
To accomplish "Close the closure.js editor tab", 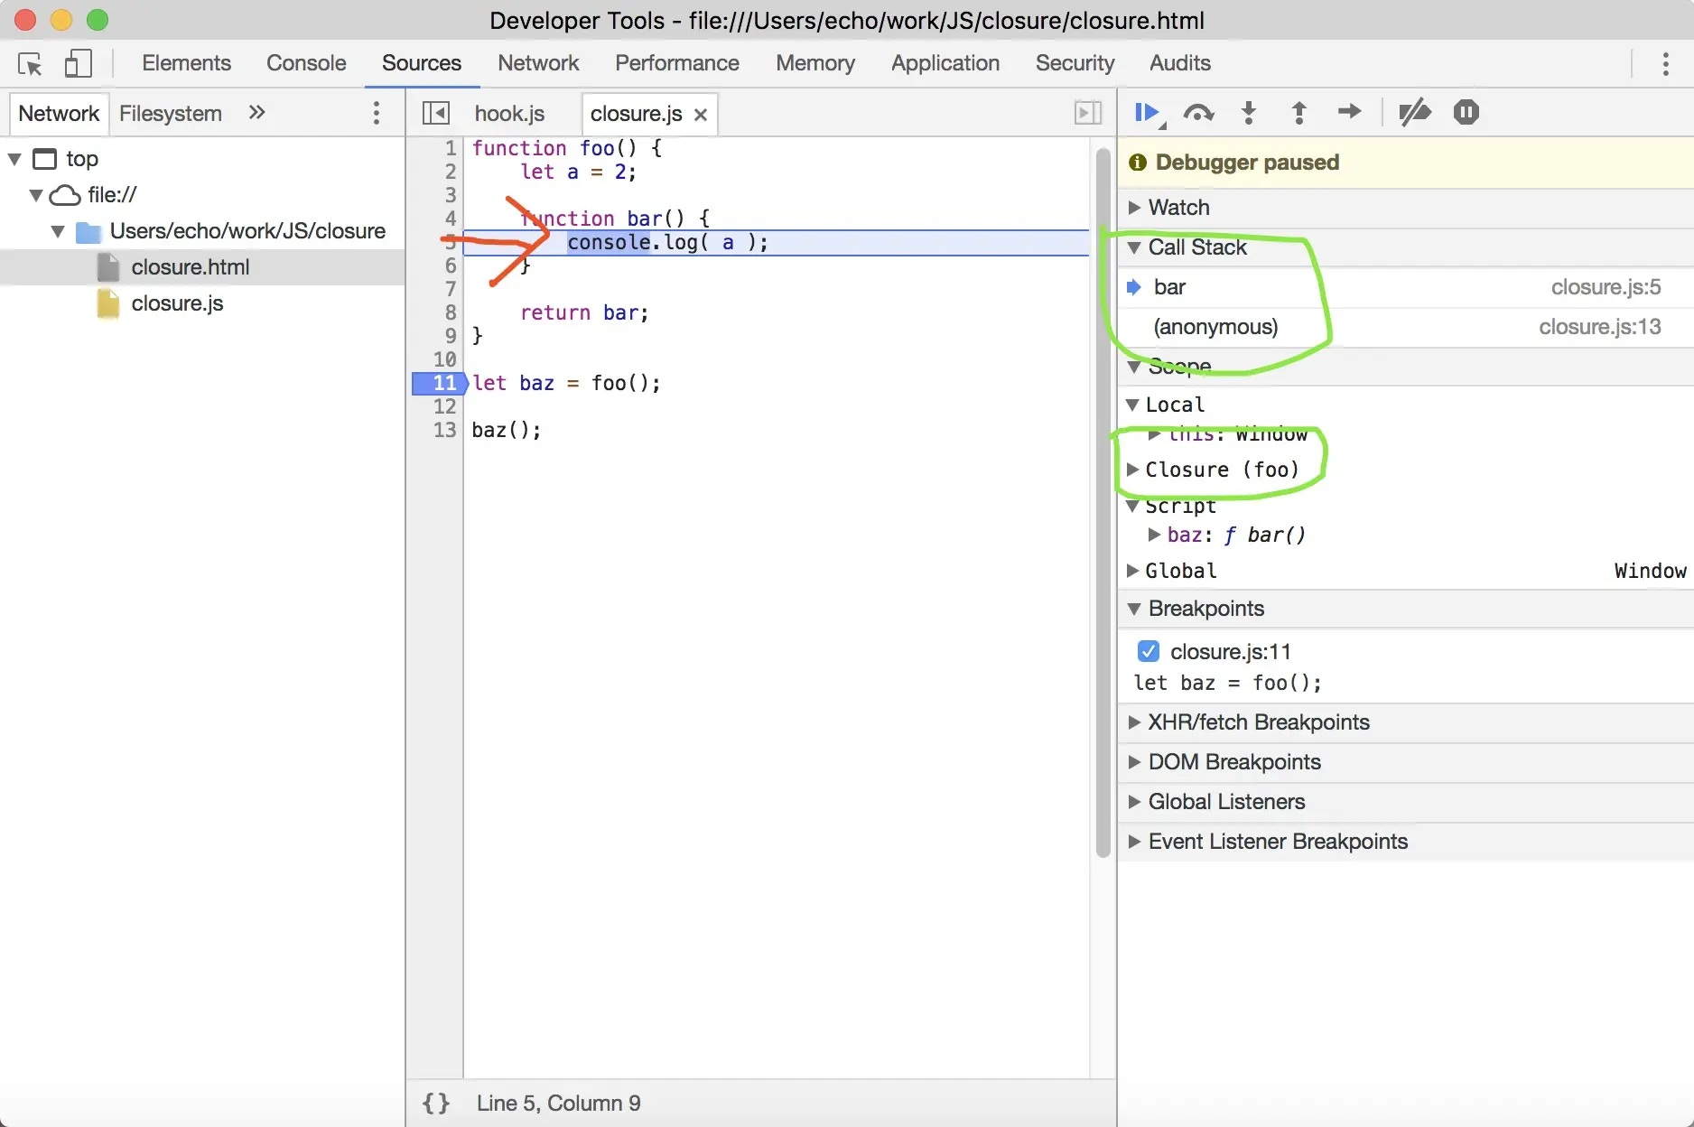I will pyautogui.click(x=700, y=115).
